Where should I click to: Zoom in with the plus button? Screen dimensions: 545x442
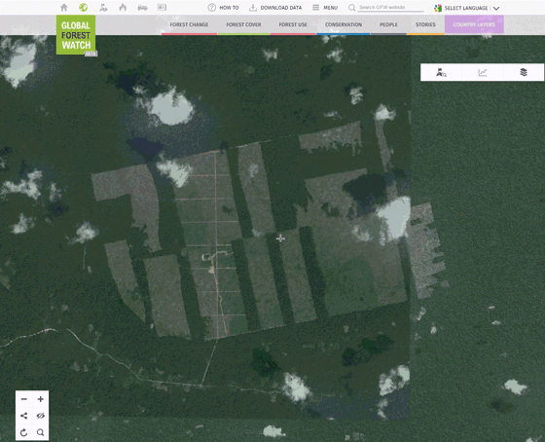tap(40, 399)
